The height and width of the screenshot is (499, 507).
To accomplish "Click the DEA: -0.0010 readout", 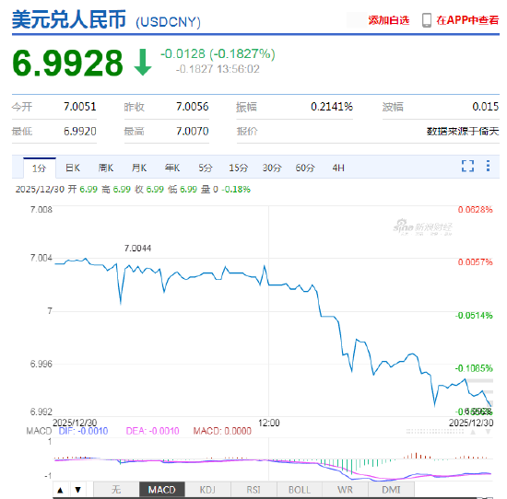I will pos(152,431).
